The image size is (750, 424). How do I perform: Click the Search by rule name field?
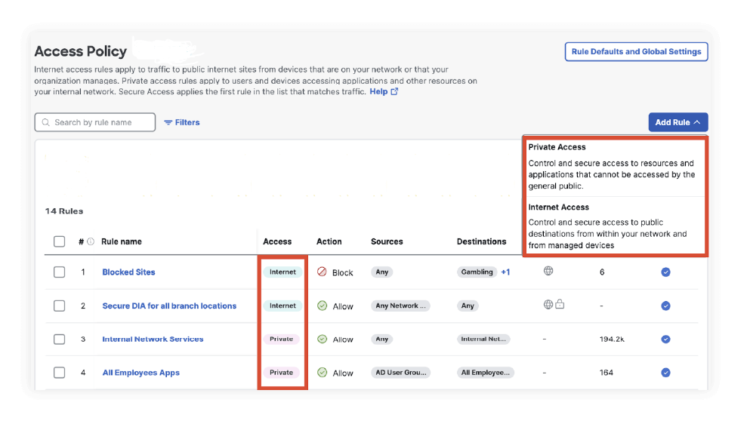click(x=95, y=122)
